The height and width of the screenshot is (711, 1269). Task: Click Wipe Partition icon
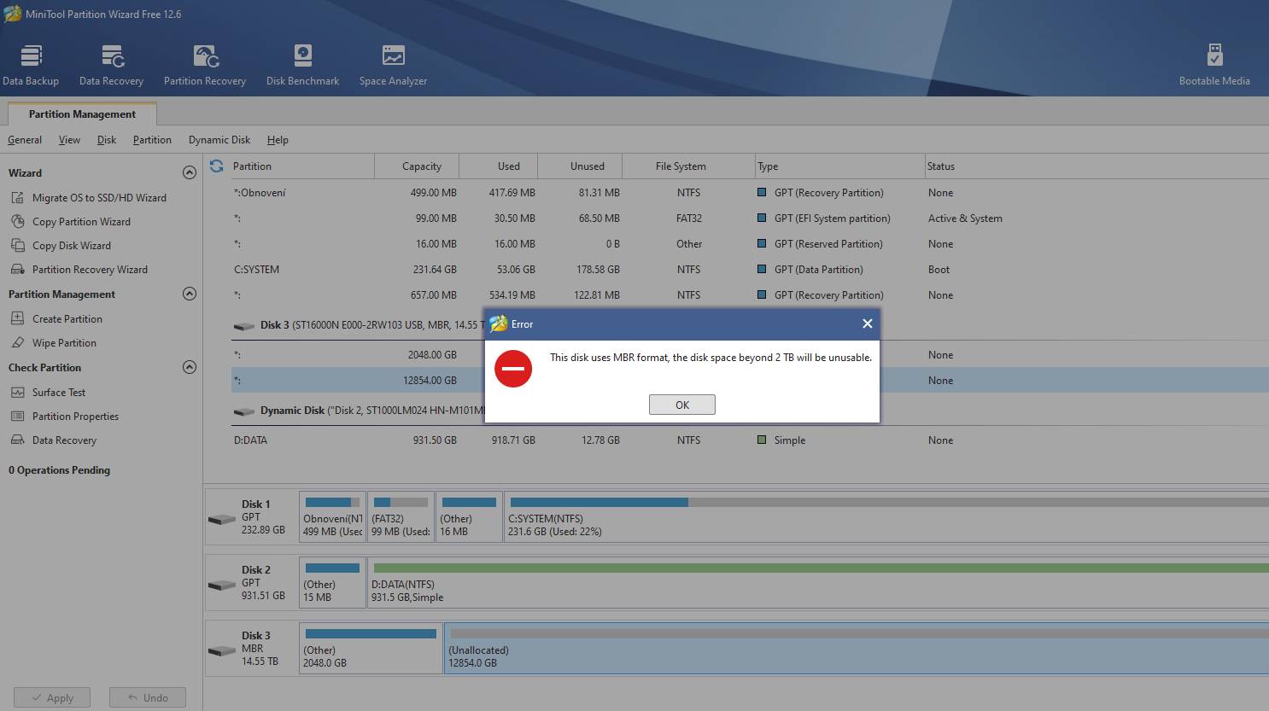tap(17, 343)
